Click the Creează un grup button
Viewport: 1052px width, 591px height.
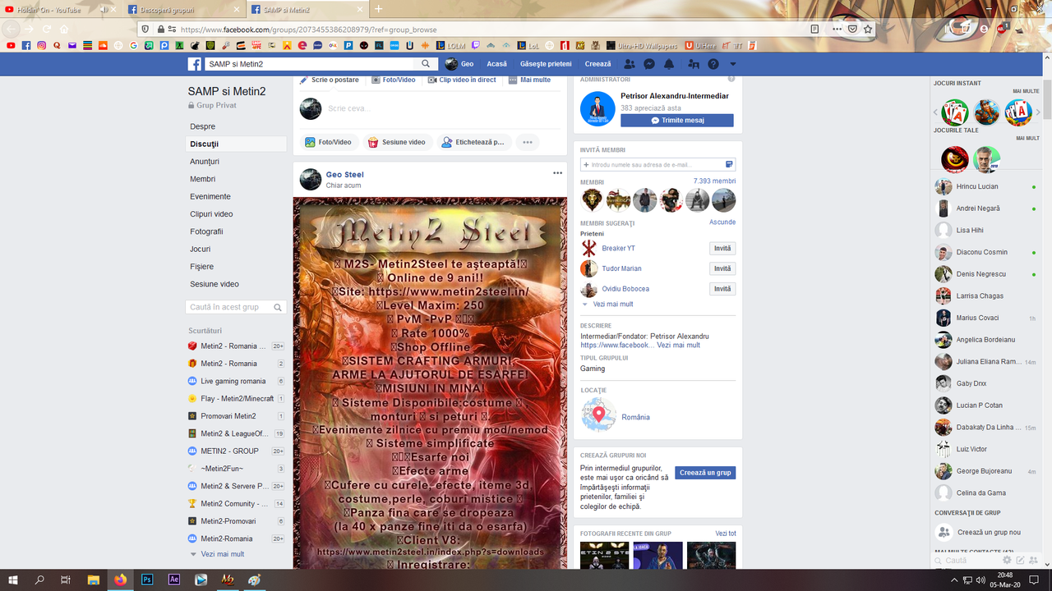pyautogui.click(x=705, y=473)
